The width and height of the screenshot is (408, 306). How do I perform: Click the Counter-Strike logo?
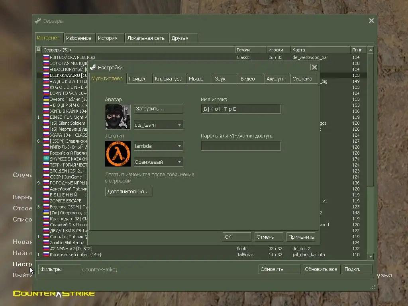[x=54, y=294]
